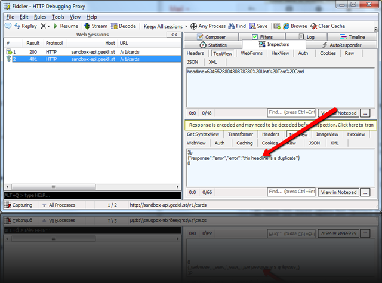Screen dimensions: 382x283
Task: Open the Get SyntaxView tab
Action: 203,134
